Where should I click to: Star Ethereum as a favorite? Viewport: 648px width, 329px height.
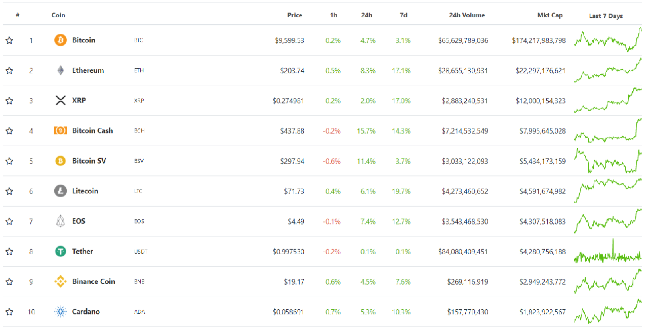coord(9,70)
